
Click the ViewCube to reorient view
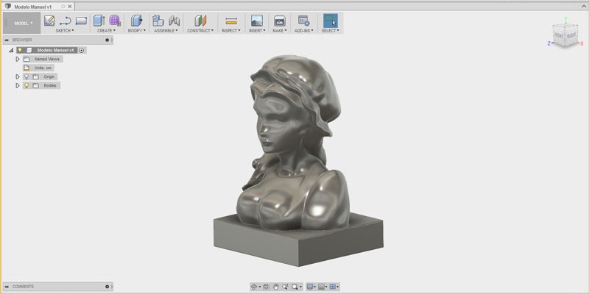(x=566, y=35)
